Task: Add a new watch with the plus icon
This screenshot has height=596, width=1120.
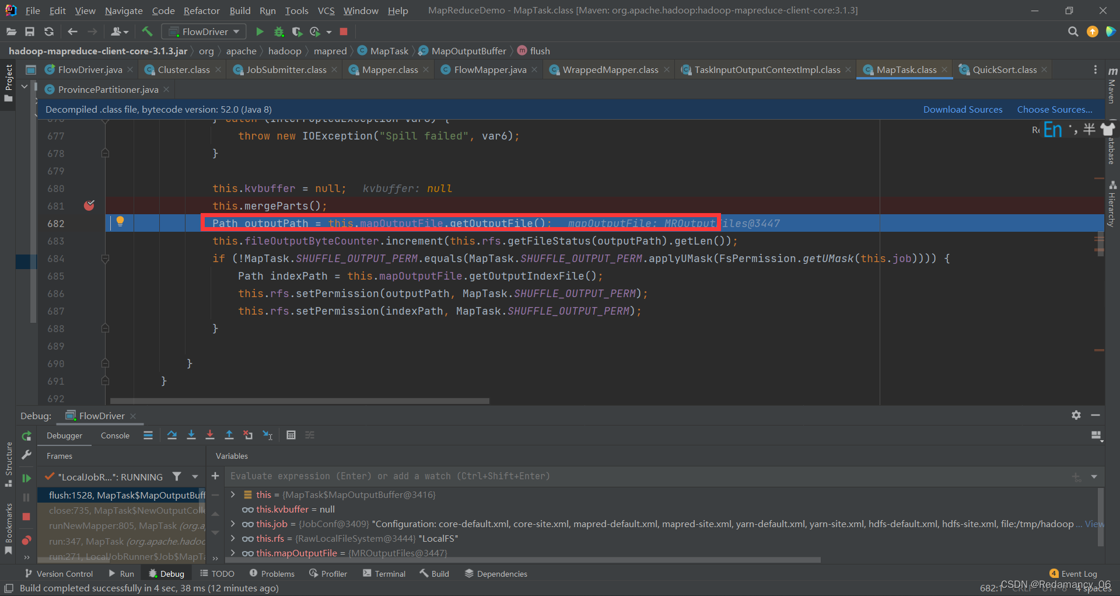Action: pos(215,476)
